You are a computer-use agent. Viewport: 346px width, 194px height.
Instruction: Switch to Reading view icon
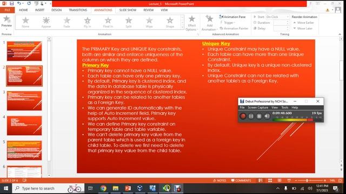(x=280, y=181)
